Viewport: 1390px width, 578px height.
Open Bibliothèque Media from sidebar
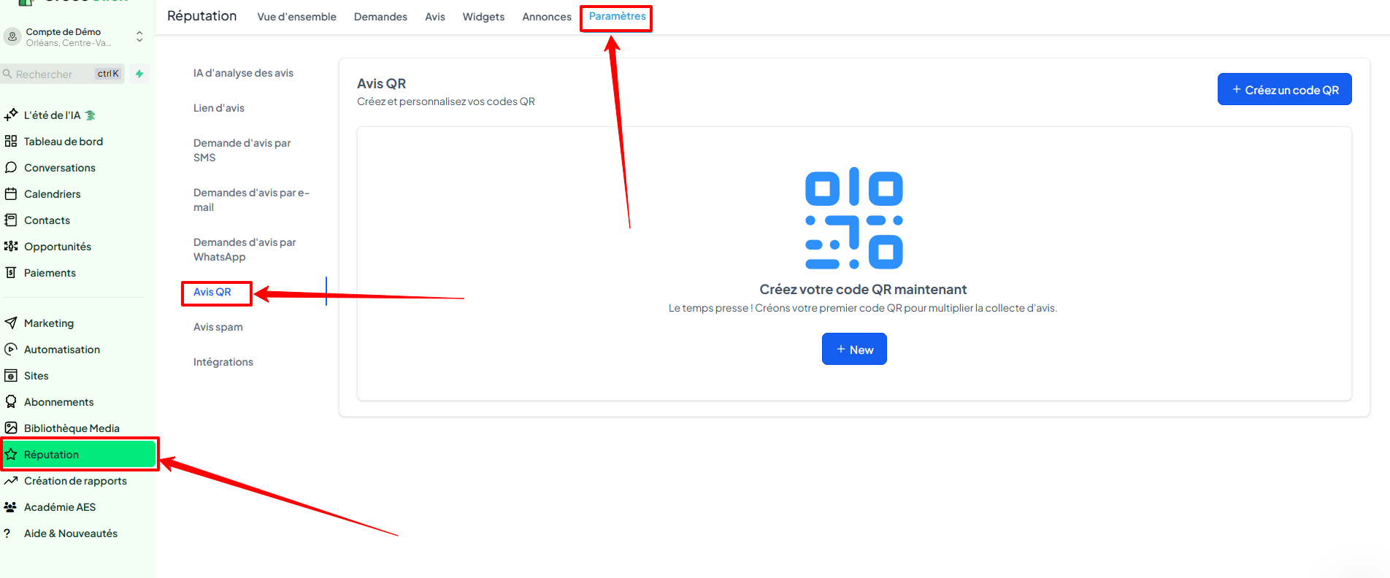tap(72, 428)
